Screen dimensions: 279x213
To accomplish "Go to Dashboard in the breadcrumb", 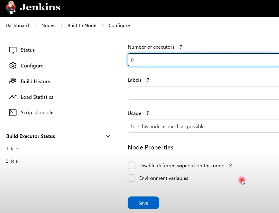I will coord(17,25).
